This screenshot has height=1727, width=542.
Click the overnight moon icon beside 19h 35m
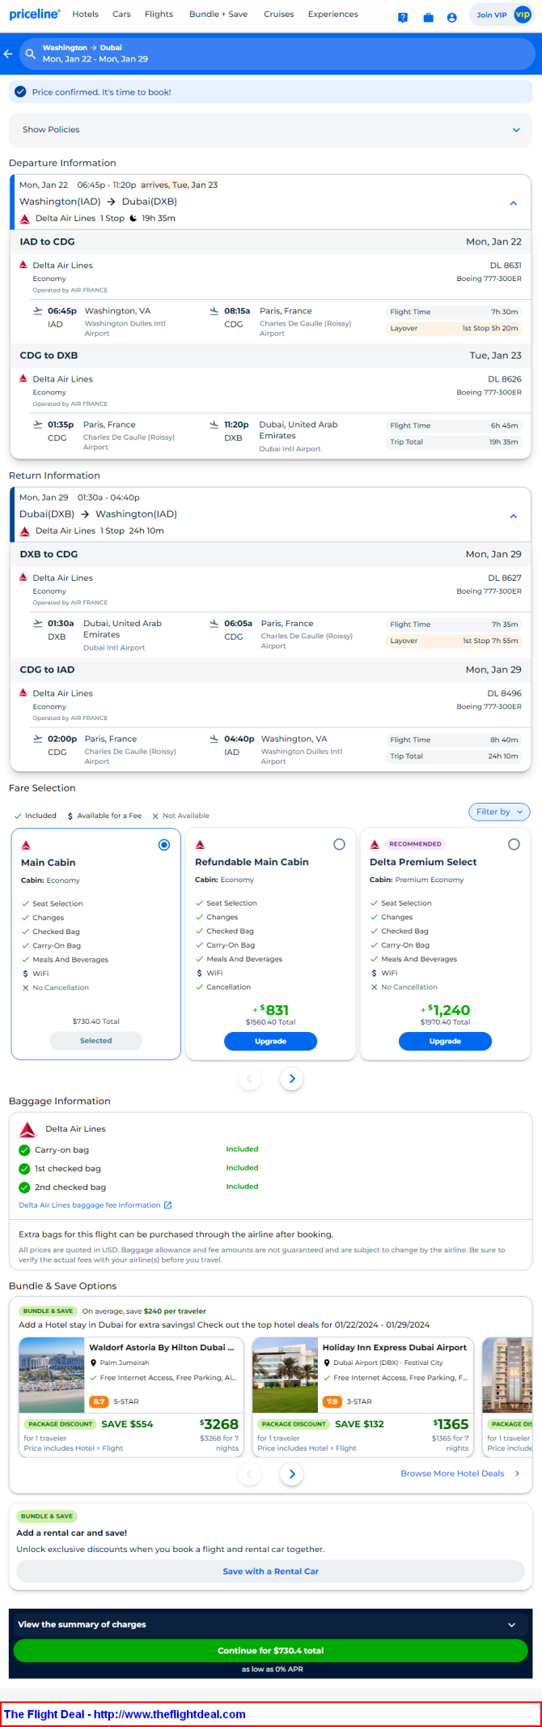point(133,218)
